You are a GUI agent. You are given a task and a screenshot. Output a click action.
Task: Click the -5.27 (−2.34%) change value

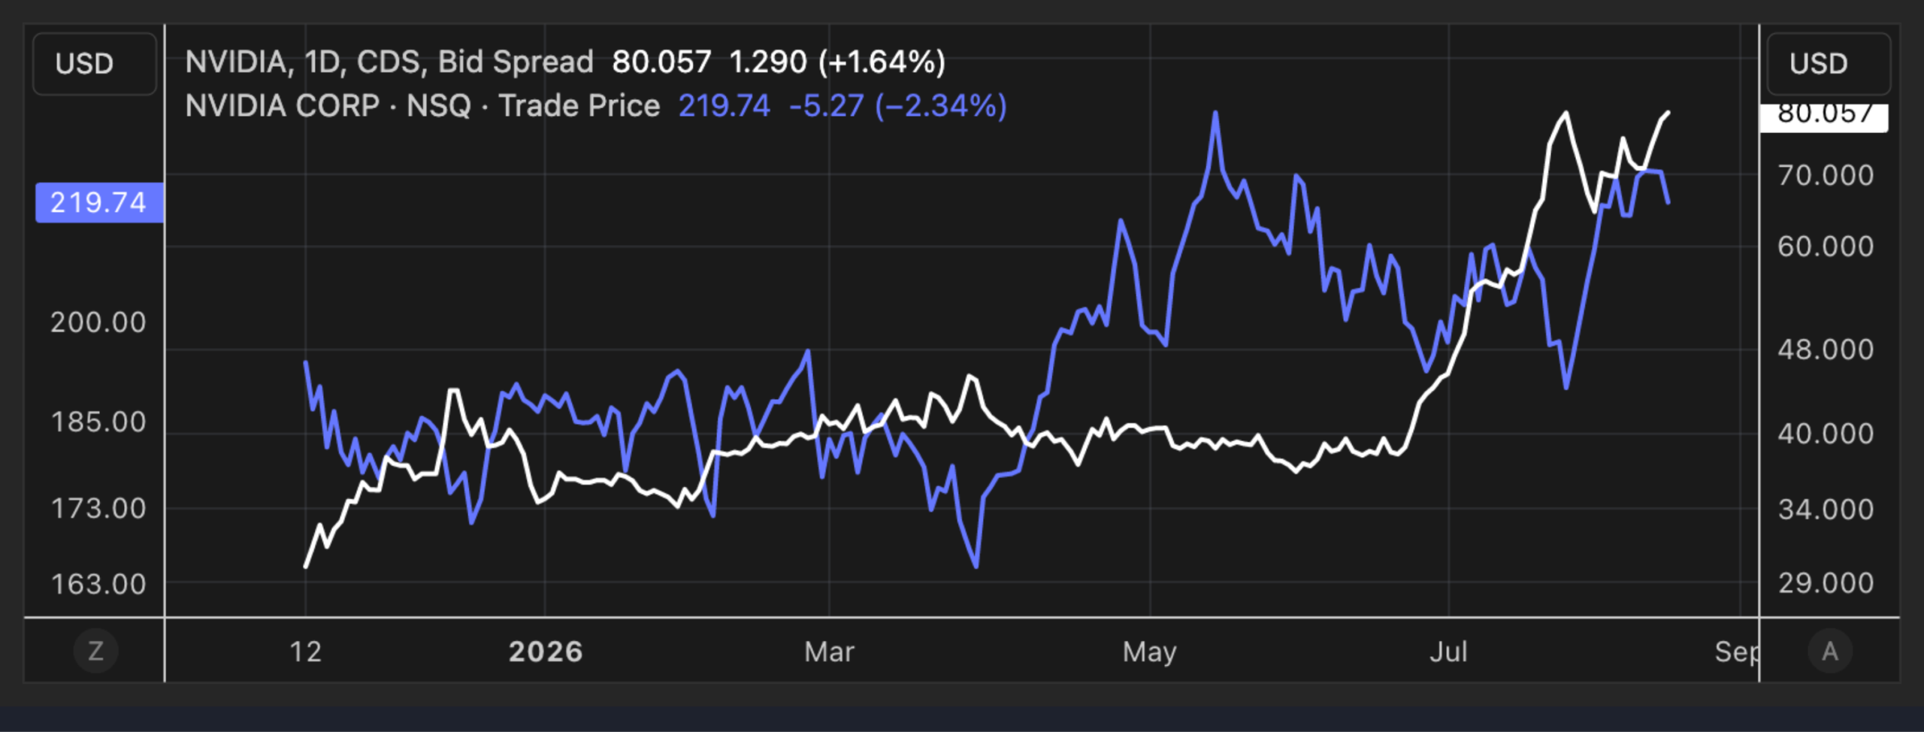(897, 106)
